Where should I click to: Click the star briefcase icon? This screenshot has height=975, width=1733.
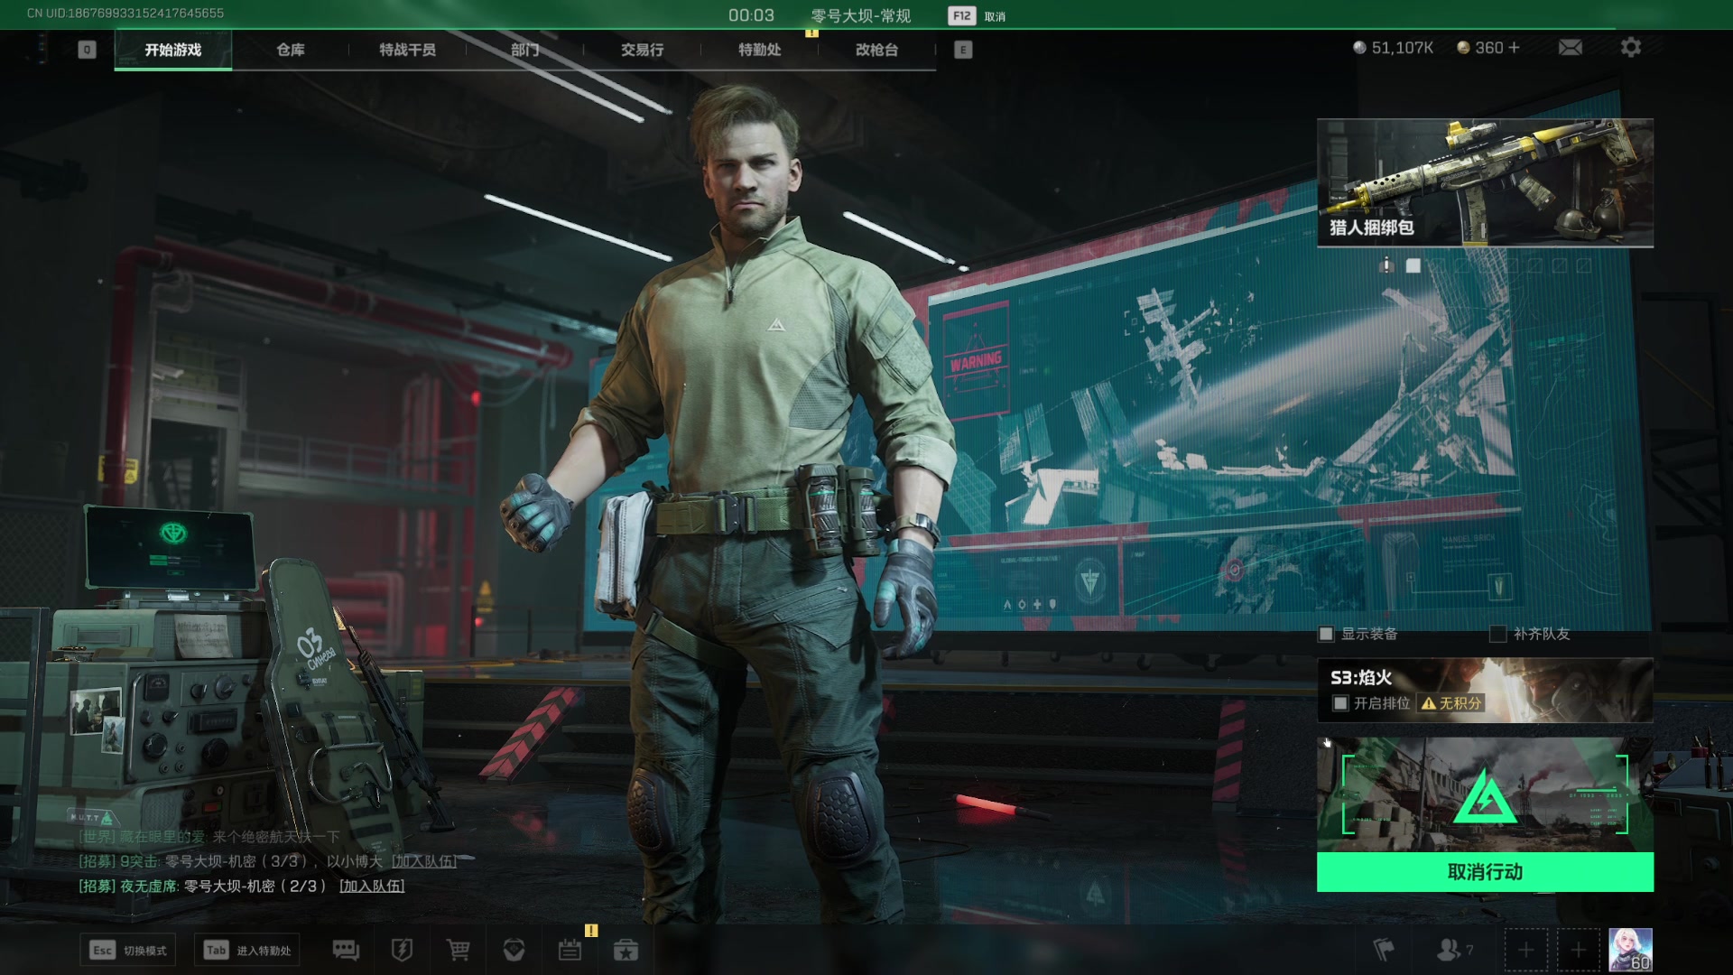[x=626, y=950]
